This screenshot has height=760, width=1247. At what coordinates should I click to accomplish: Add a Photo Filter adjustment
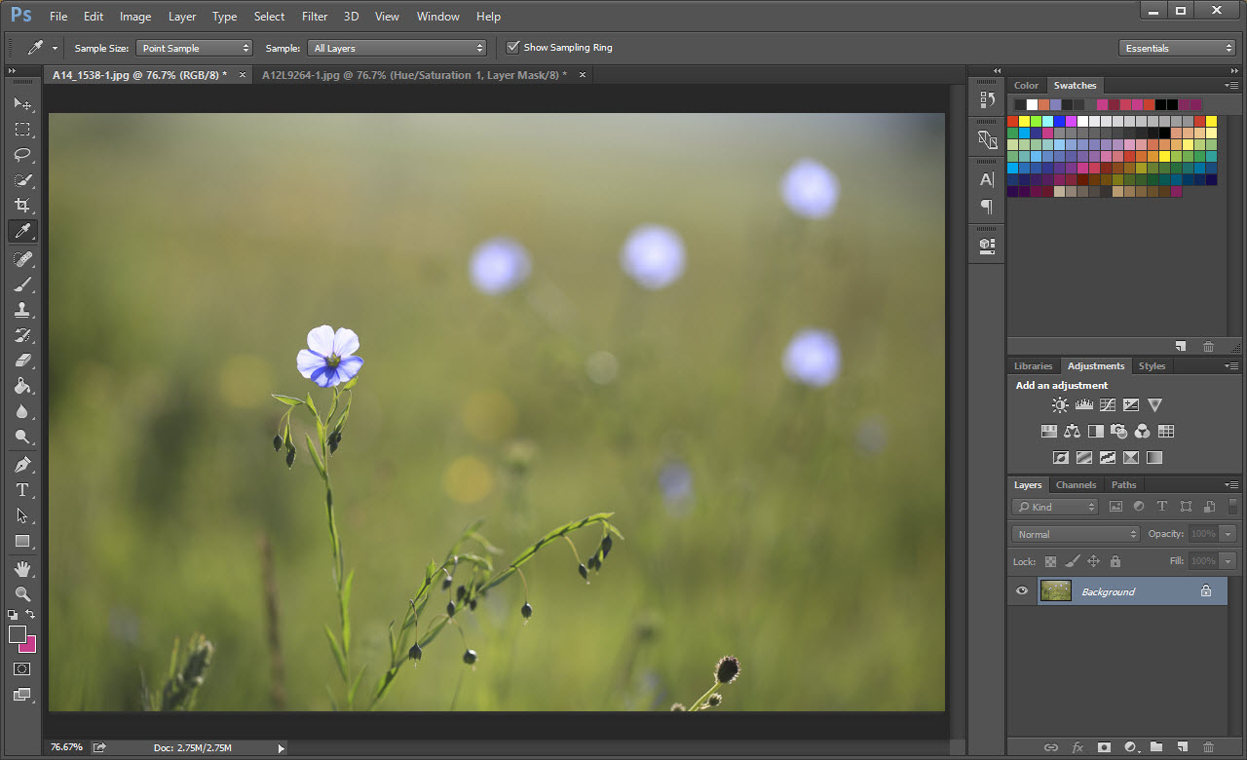click(x=1119, y=431)
